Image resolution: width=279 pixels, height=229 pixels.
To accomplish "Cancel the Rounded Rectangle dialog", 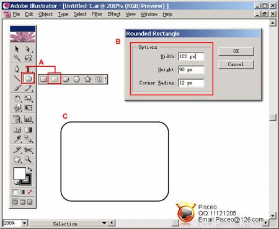I will click(x=236, y=64).
